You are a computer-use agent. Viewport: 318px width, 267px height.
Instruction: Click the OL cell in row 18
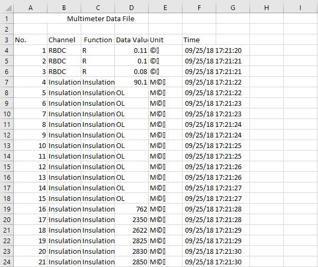coord(132,198)
